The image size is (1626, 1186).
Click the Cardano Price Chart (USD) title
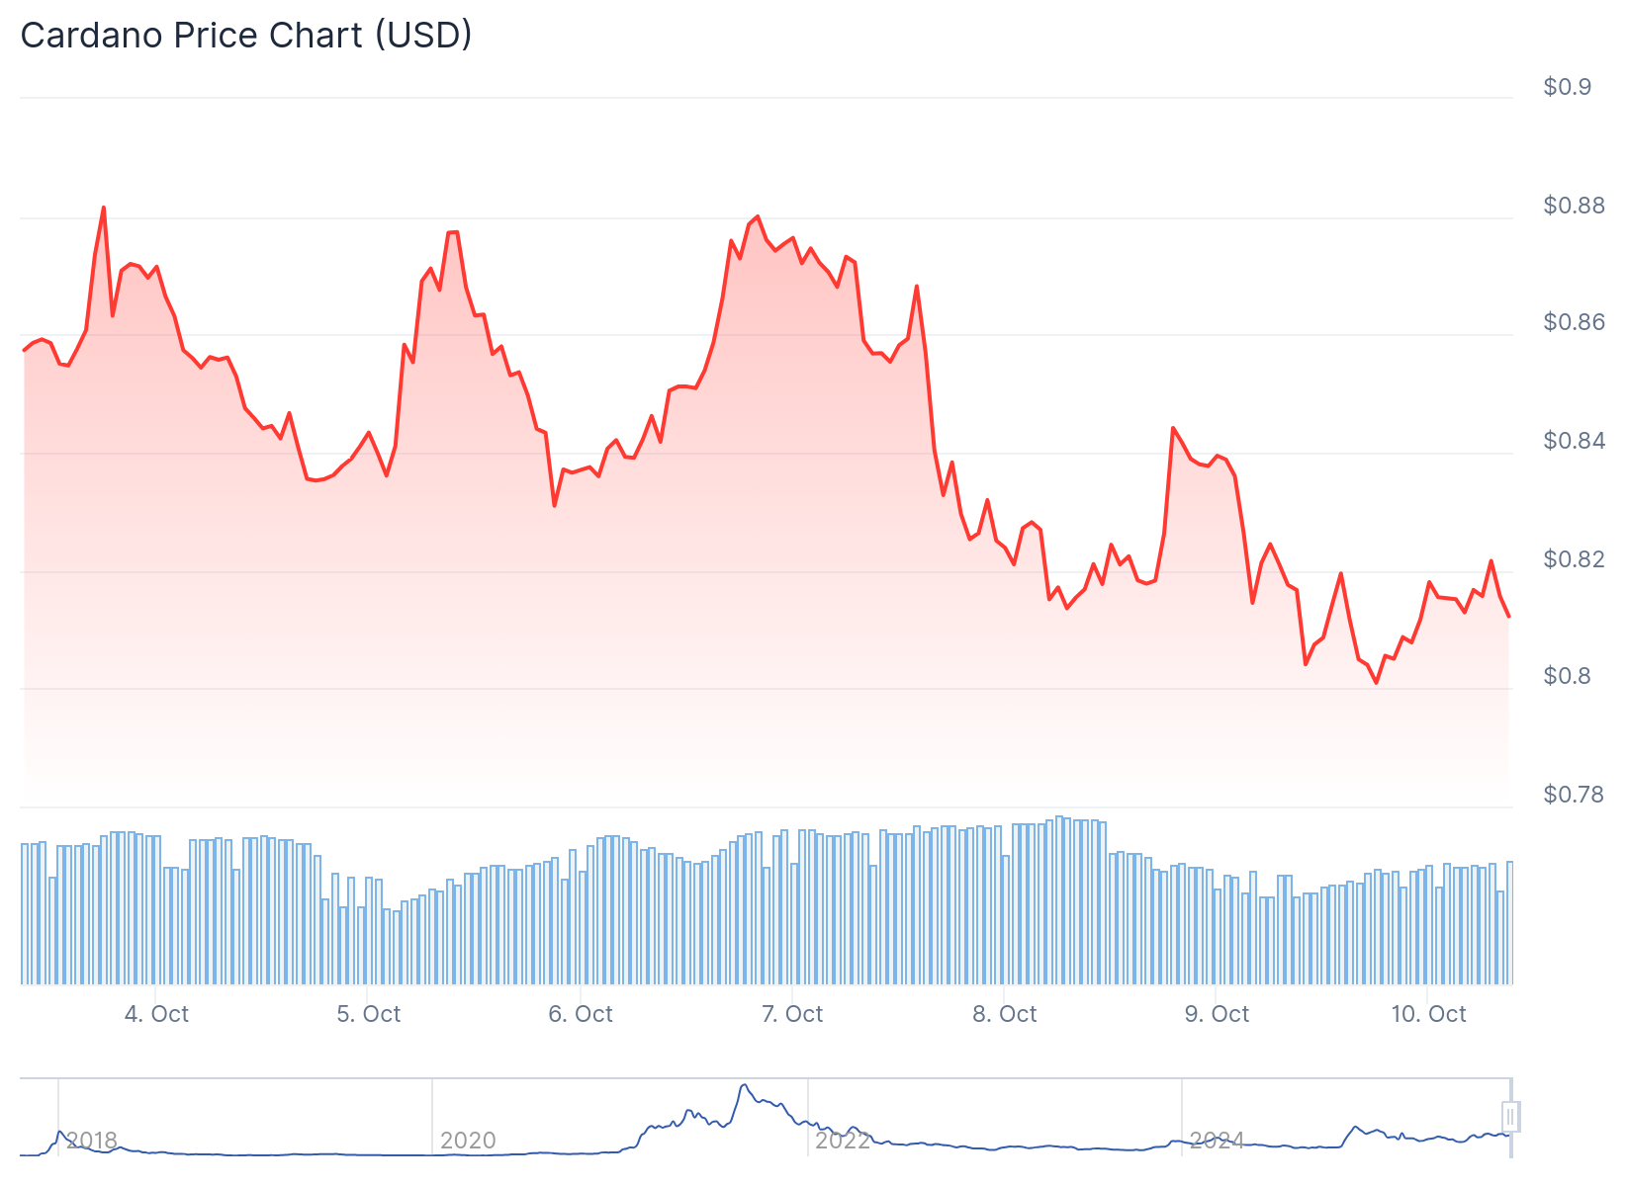tap(246, 36)
